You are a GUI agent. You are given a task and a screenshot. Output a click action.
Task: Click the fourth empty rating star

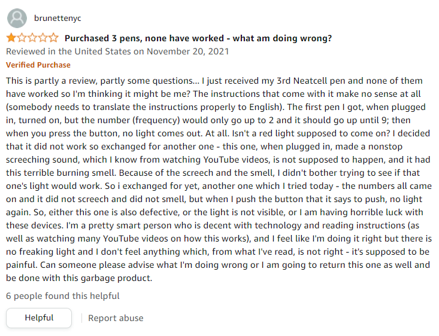tap(43, 38)
